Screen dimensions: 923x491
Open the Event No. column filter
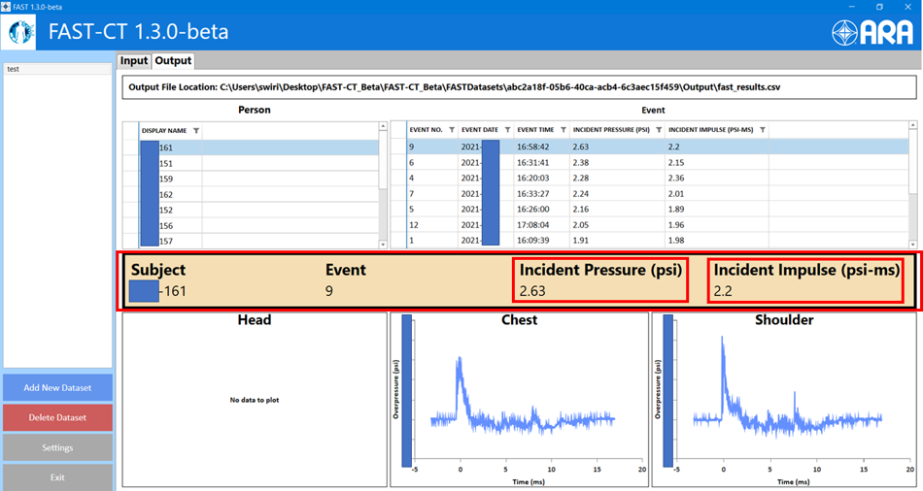[452, 130]
